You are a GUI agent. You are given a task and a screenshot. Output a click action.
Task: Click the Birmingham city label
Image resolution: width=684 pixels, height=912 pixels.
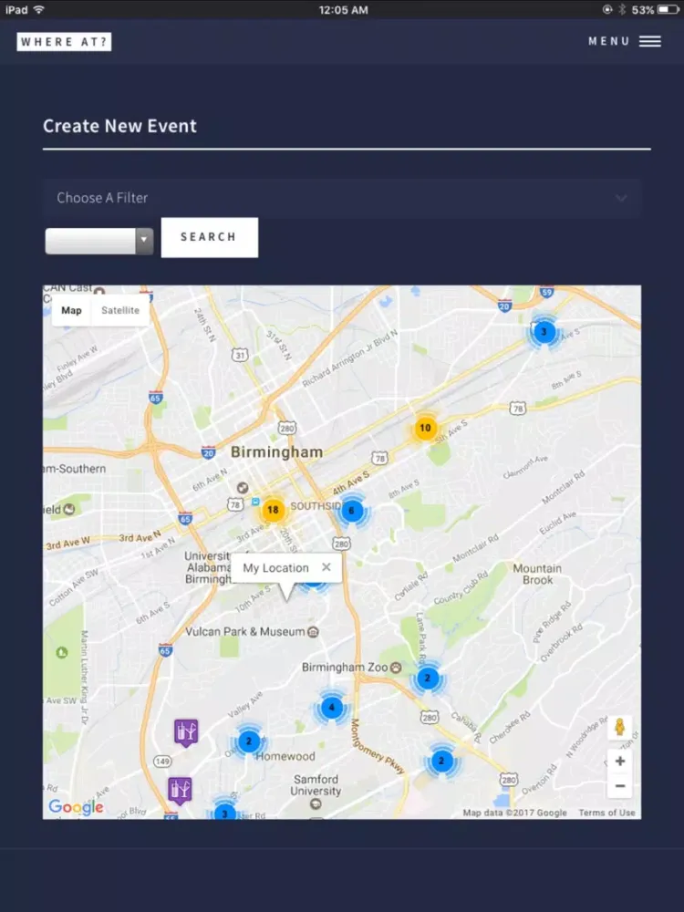[276, 452]
